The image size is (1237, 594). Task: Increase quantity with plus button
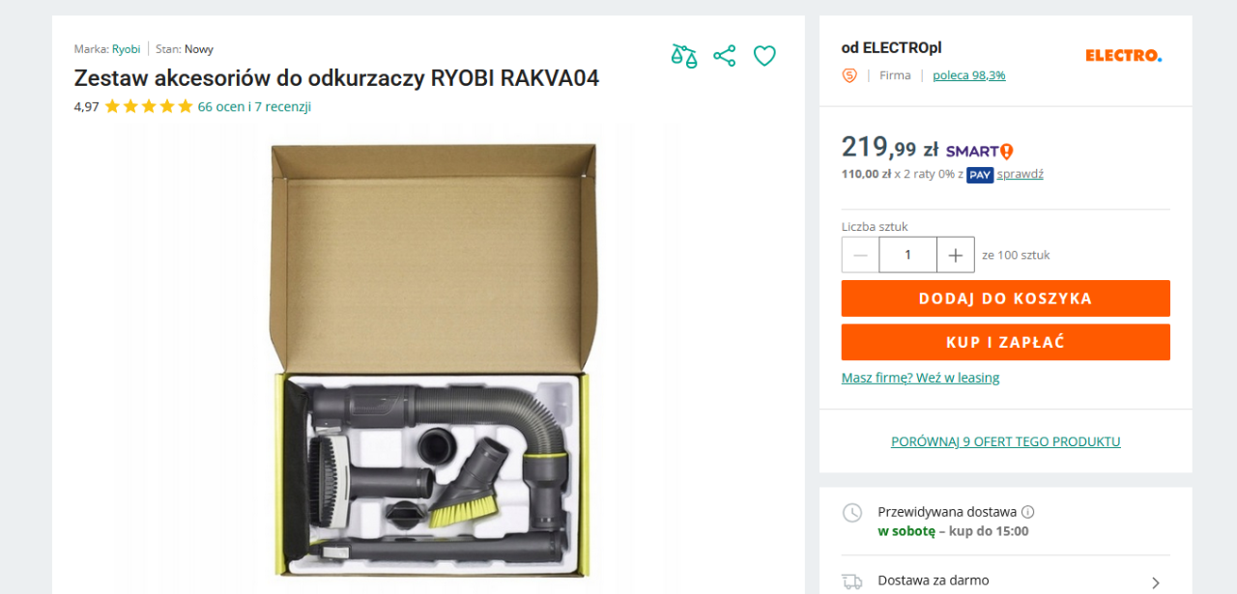[x=956, y=255]
